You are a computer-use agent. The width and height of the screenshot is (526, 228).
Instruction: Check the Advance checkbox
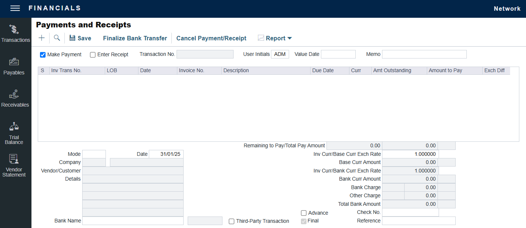click(304, 213)
